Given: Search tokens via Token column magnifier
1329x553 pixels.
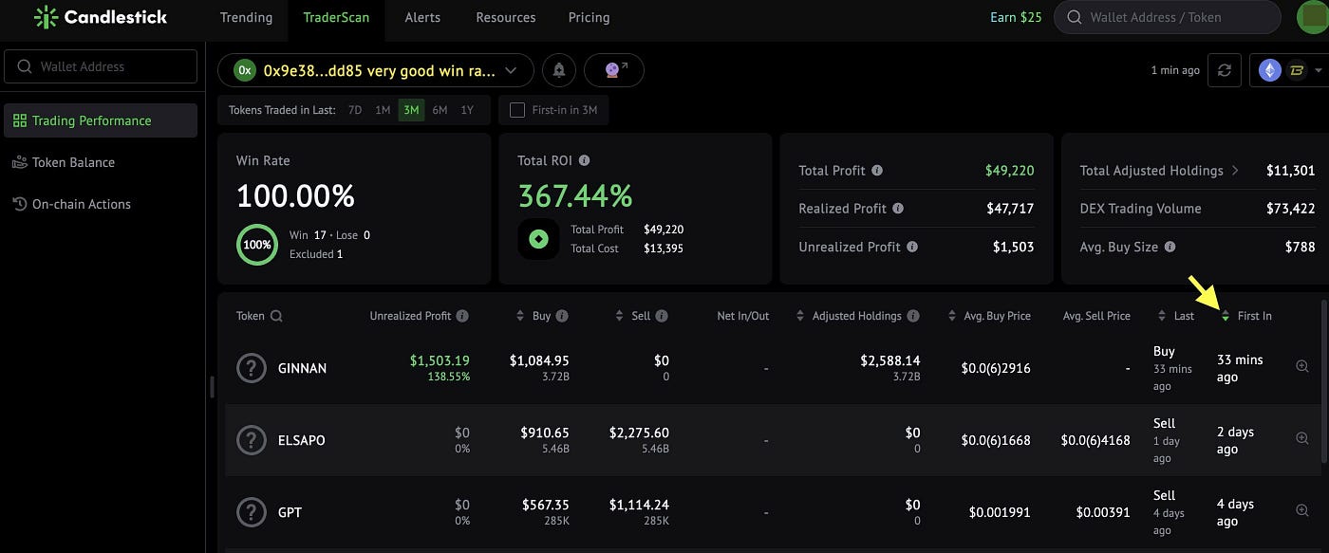Looking at the screenshot, I should [x=276, y=316].
